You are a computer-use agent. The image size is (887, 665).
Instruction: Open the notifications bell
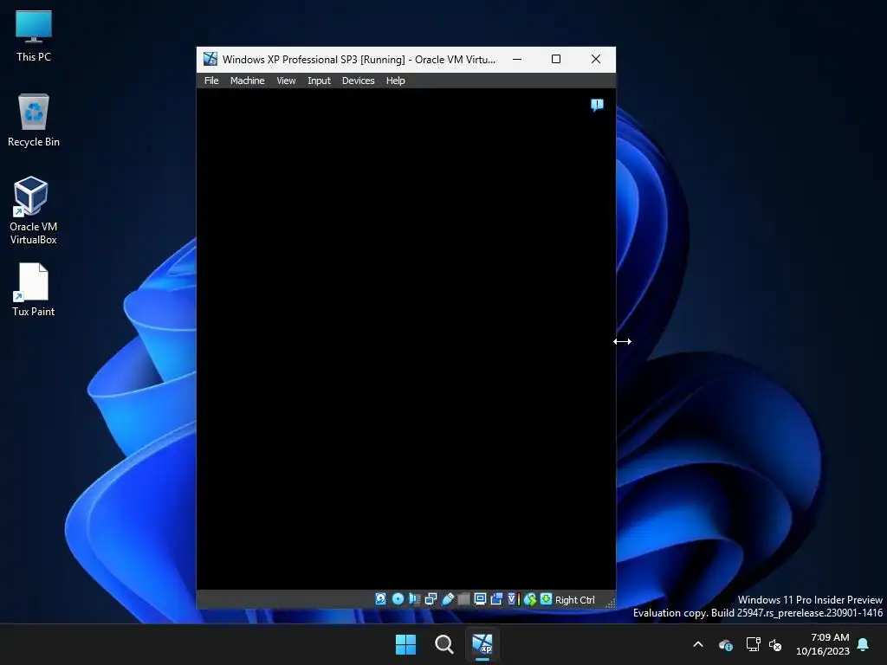pyautogui.click(x=863, y=644)
